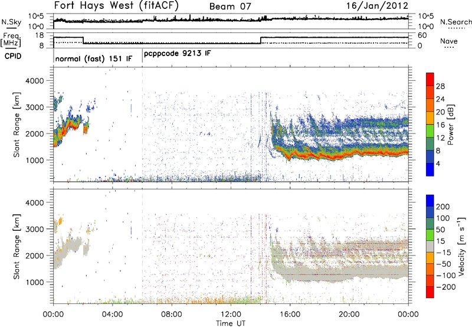Click the '4000' tick on power panel

pyautogui.click(x=34, y=81)
